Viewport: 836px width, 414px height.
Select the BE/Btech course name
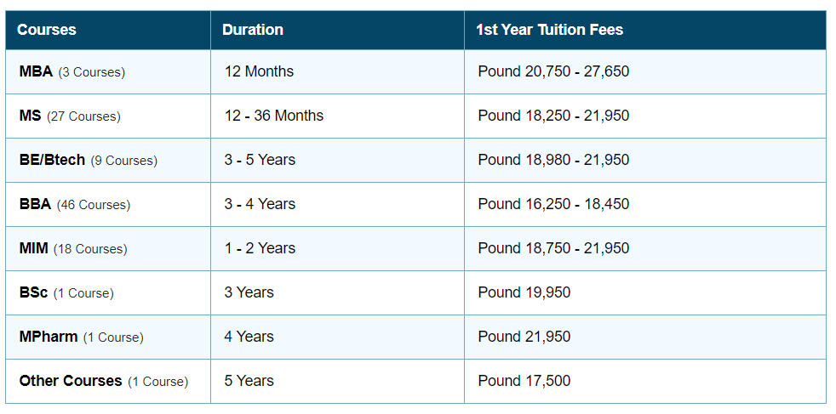52,160
